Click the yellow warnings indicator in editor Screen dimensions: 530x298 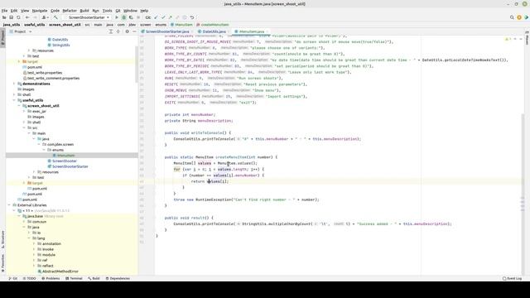(x=507, y=39)
